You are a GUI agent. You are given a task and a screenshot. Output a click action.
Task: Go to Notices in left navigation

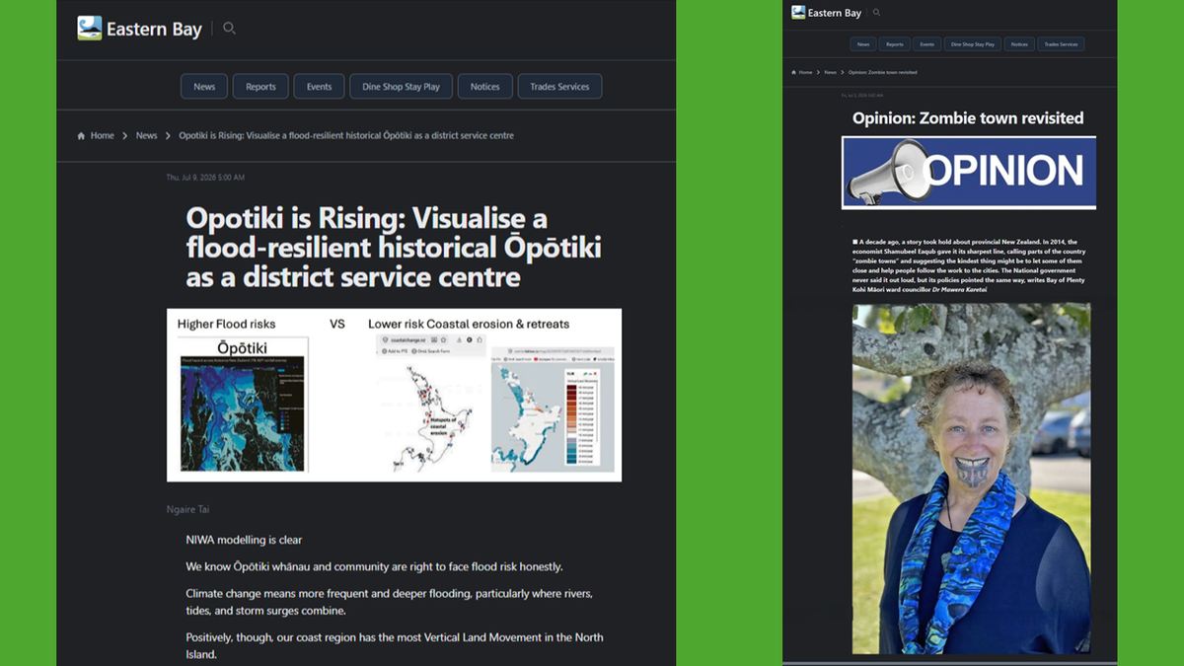tap(484, 87)
